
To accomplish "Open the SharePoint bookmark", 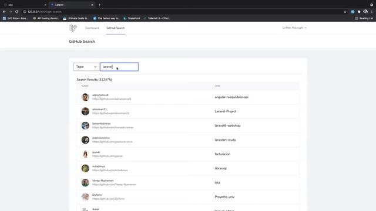I will [132, 18].
